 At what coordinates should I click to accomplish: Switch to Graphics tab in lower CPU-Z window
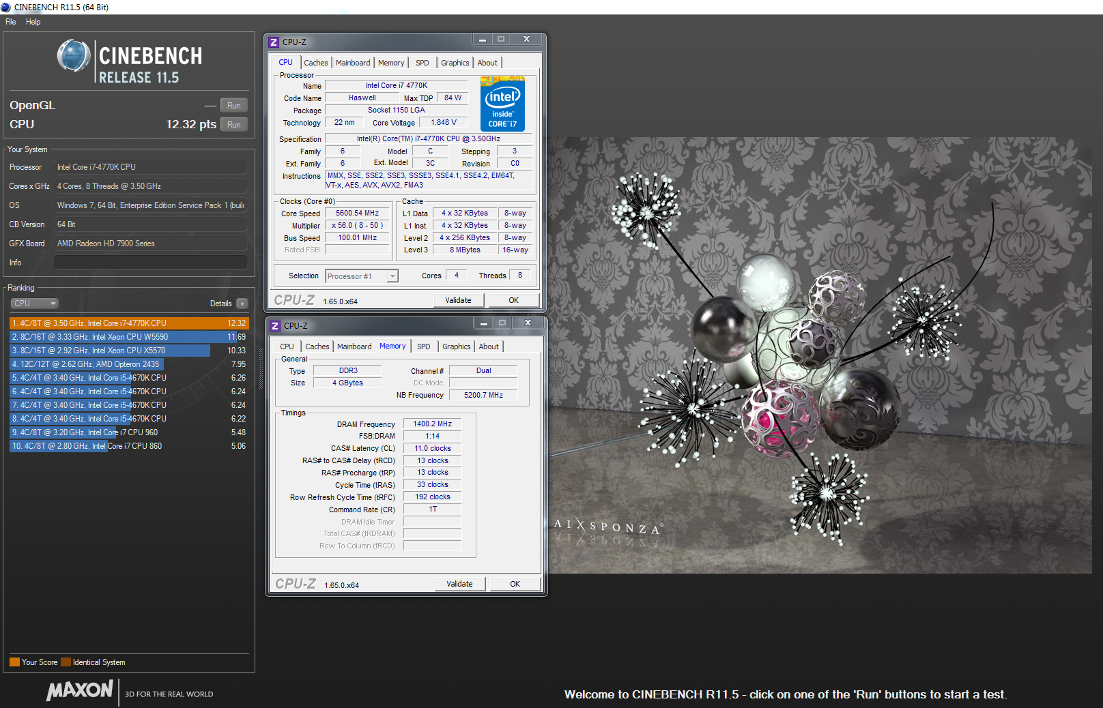coord(457,346)
